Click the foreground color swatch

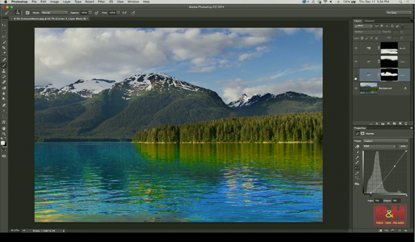click(3, 143)
